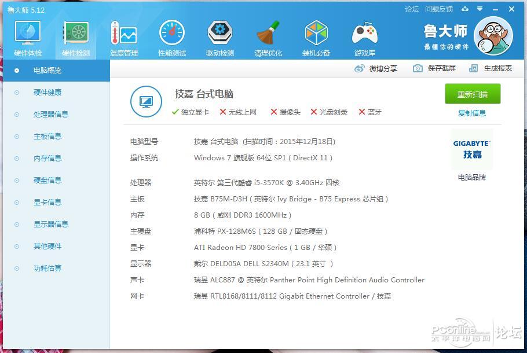This screenshot has width=527, height=353.
Task: Click the DELL S2340M monitor value
Action: [263, 264]
